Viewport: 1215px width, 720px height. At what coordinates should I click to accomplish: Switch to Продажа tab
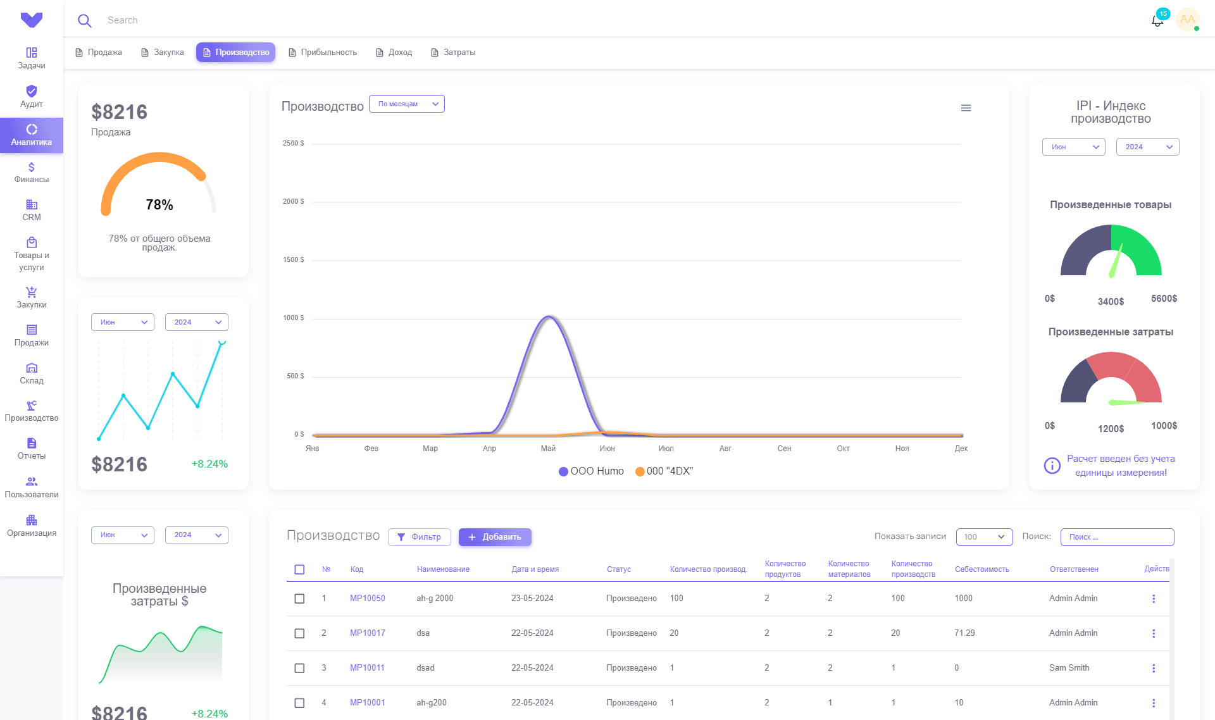coord(99,53)
